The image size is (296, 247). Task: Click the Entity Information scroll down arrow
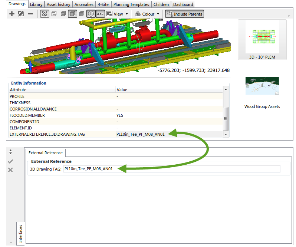pos(226,135)
